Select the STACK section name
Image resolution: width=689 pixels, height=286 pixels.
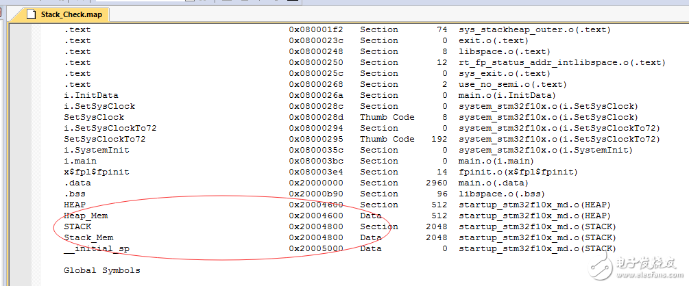77,227
